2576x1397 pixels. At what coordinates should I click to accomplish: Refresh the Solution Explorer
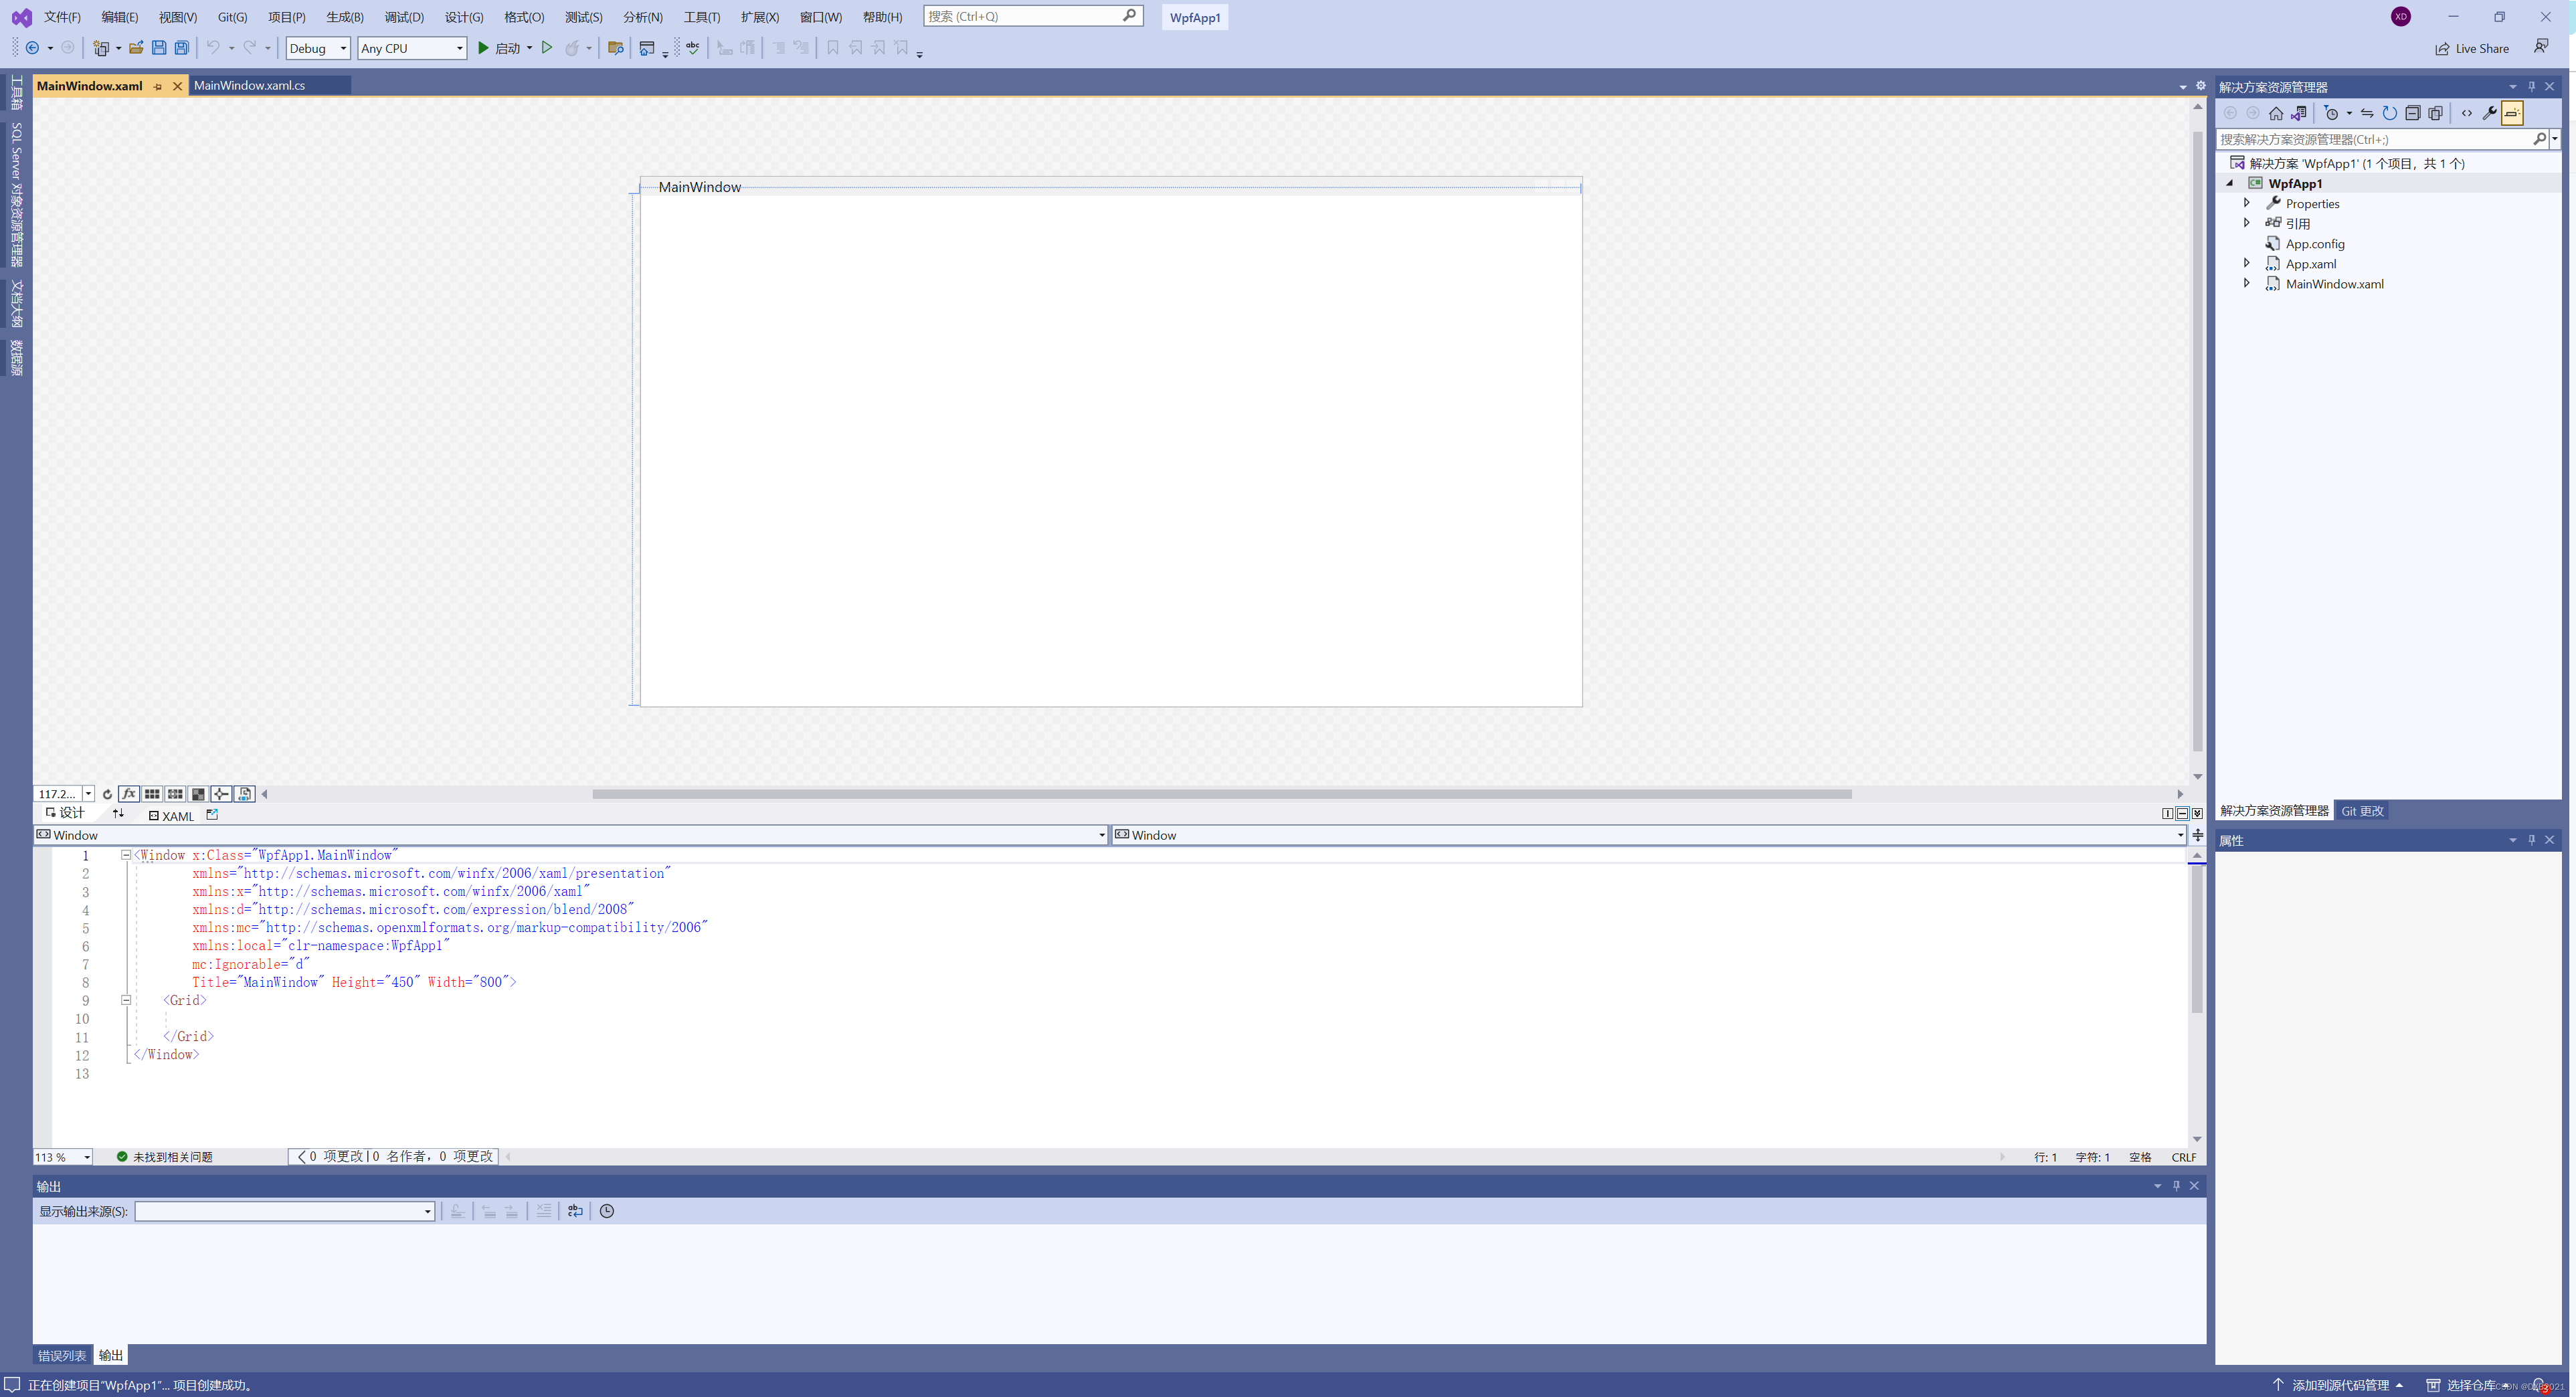click(x=2390, y=113)
